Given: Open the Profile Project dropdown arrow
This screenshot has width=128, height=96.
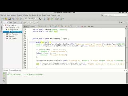Looking at the screenshot, I should click(63, 19).
